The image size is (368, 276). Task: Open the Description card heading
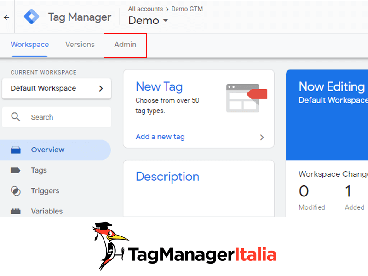[167, 177]
